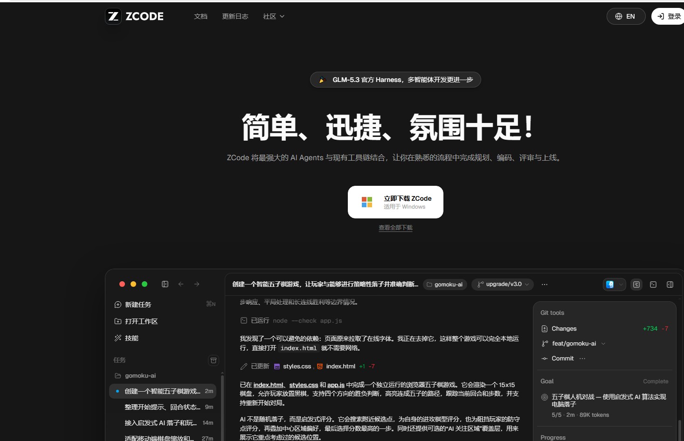Click the yellow minimize dot of mock window
This screenshot has width=684, height=441.
[x=133, y=284]
